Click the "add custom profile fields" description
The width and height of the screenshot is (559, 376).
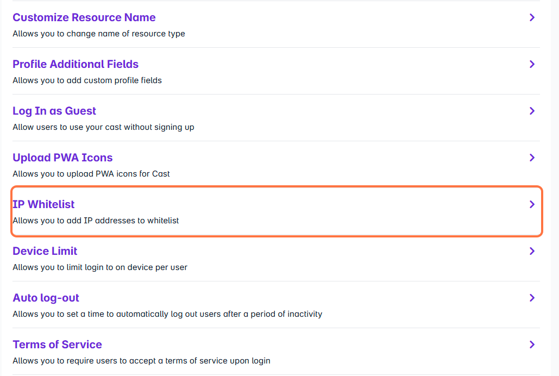[87, 80]
